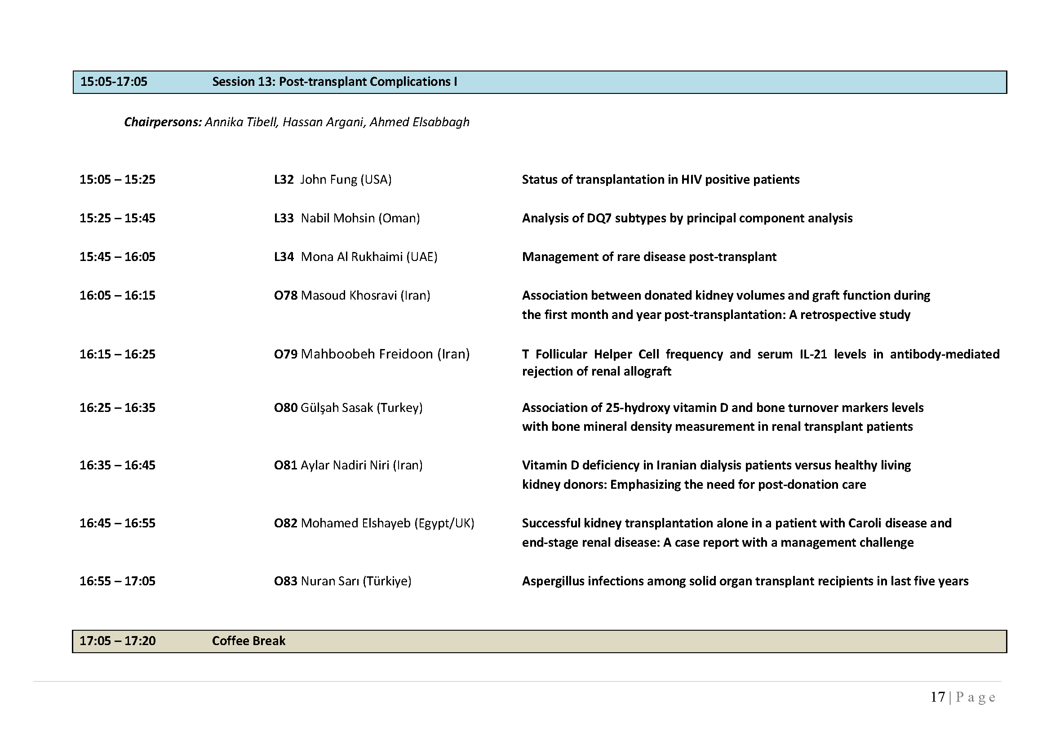Click the DQ7 subtypes analysis title
The height and width of the screenshot is (743, 1051).
[687, 218]
